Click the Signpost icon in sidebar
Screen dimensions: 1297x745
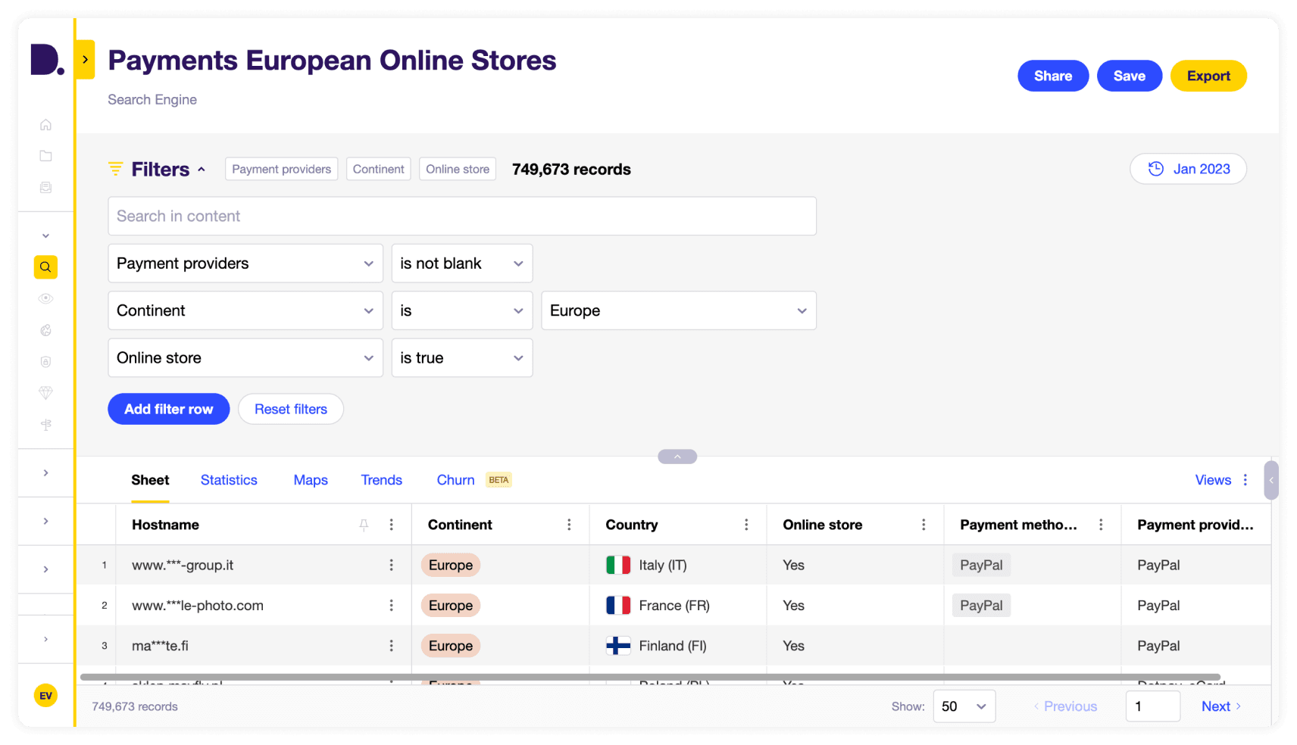(x=45, y=425)
